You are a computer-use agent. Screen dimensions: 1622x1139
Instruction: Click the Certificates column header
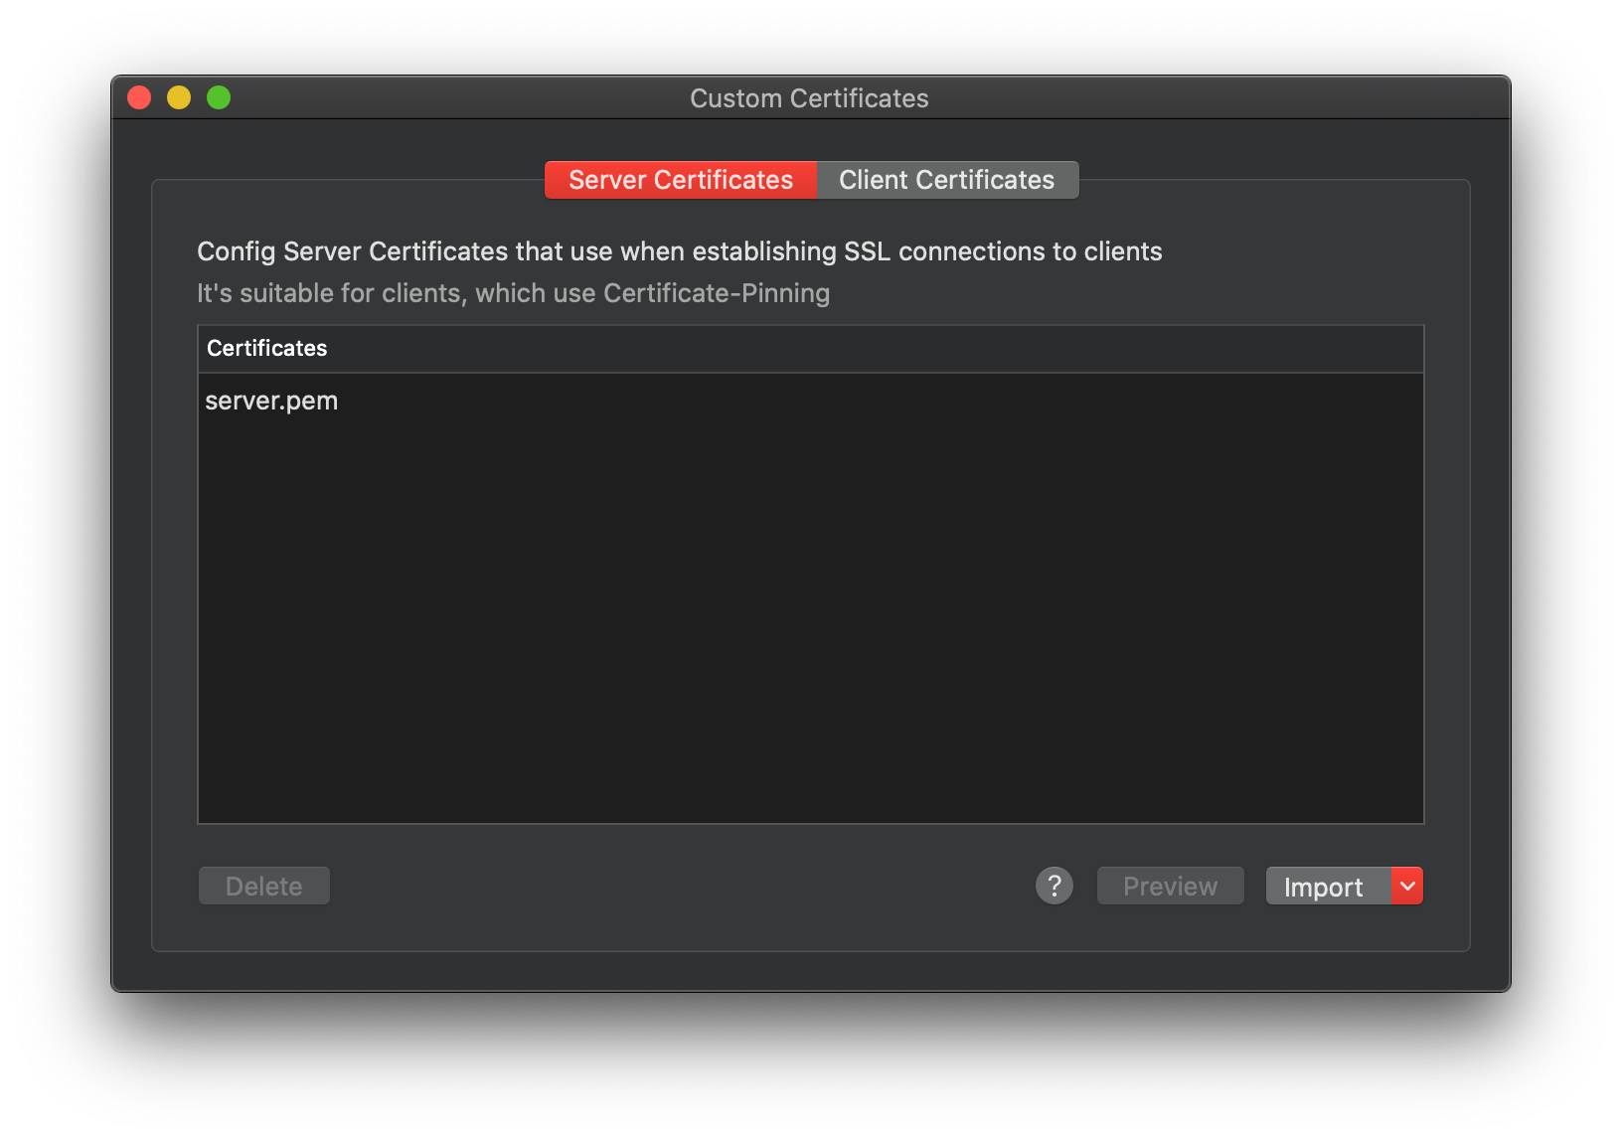(x=266, y=348)
